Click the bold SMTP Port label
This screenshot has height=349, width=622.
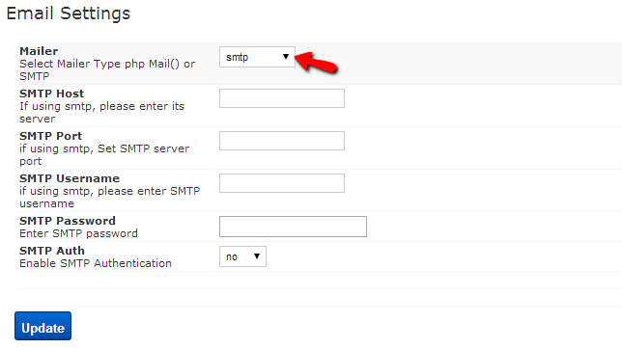(x=51, y=136)
